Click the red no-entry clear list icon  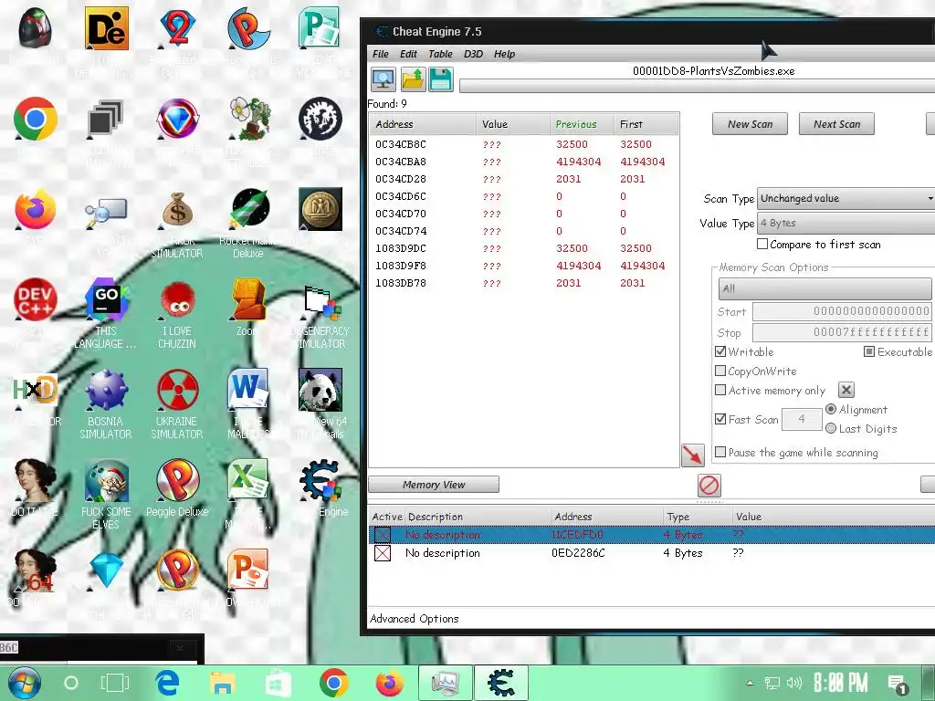(x=709, y=486)
